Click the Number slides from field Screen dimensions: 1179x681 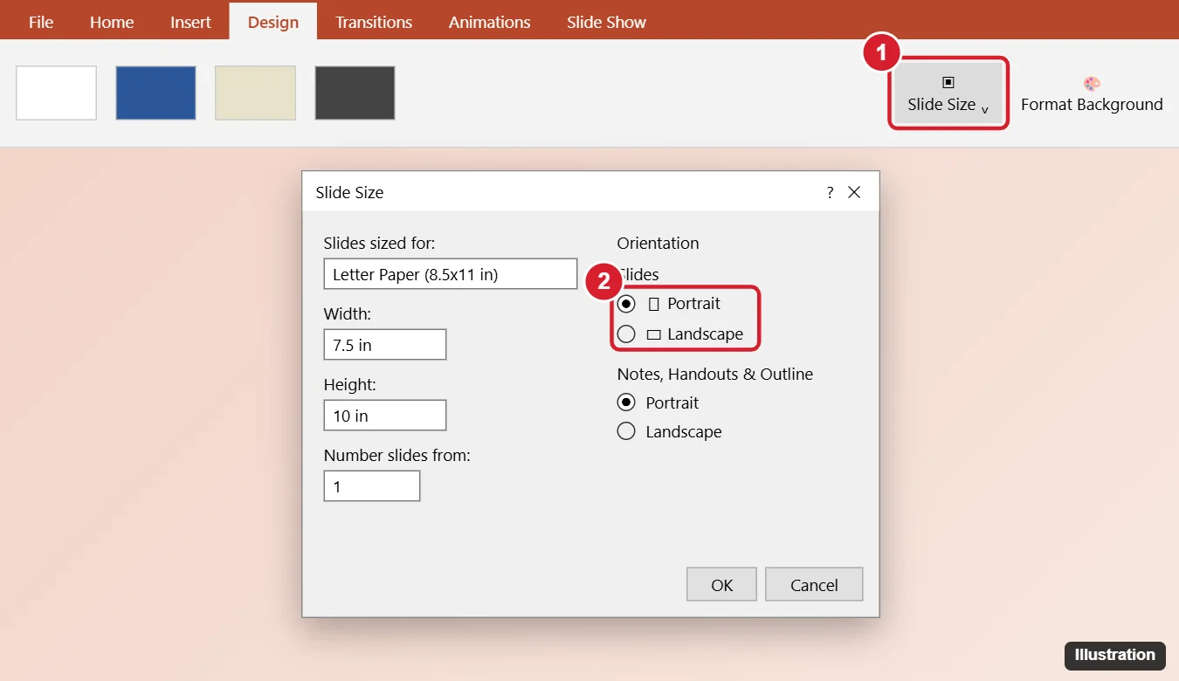372,486
